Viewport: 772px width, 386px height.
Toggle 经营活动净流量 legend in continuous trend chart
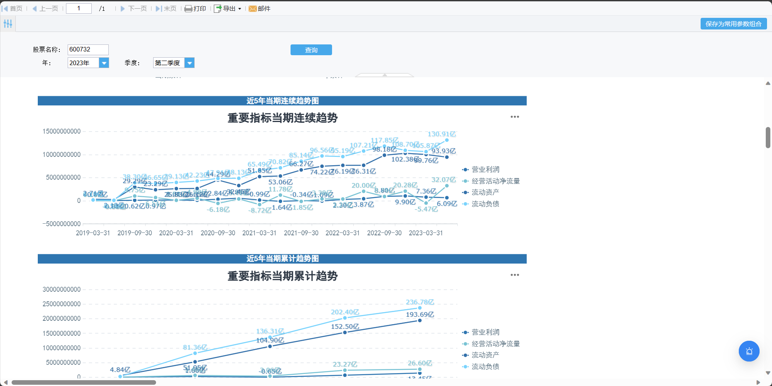point(491,181)
